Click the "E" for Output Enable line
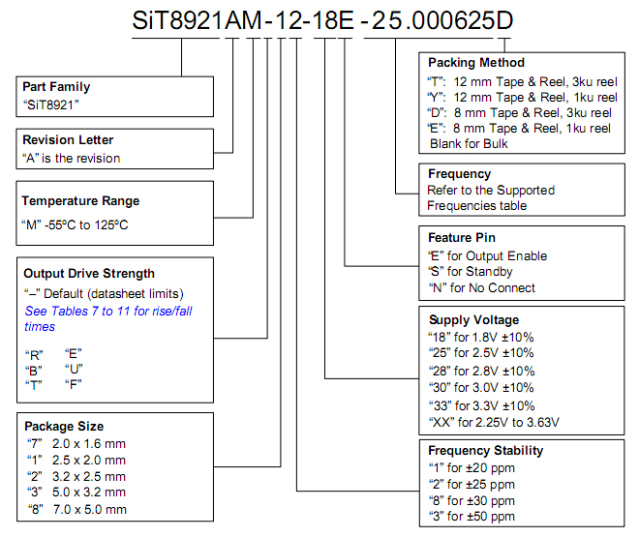This screenshot has width=639, height=537. click(487, 255)
